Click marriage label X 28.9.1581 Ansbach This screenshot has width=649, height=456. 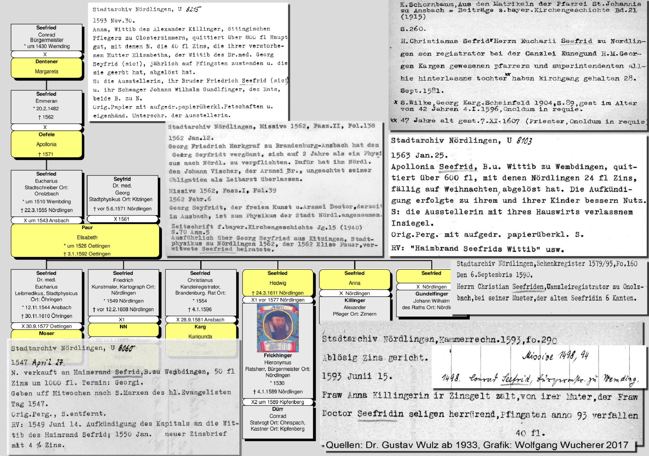coord(200,320)
